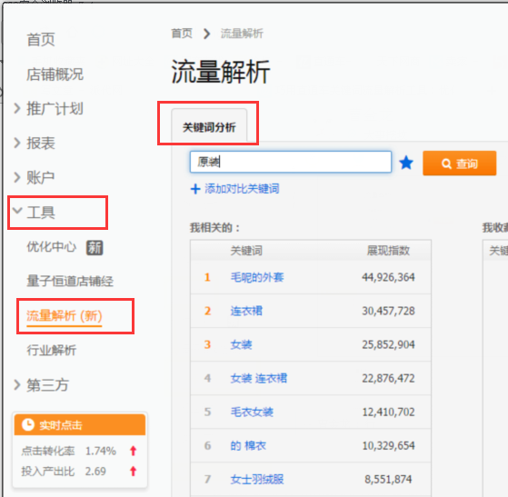Viewport: 508px width, 497px height.
Task: Open 行业解析 in the sidebar
Action: [x=52, y=350]
